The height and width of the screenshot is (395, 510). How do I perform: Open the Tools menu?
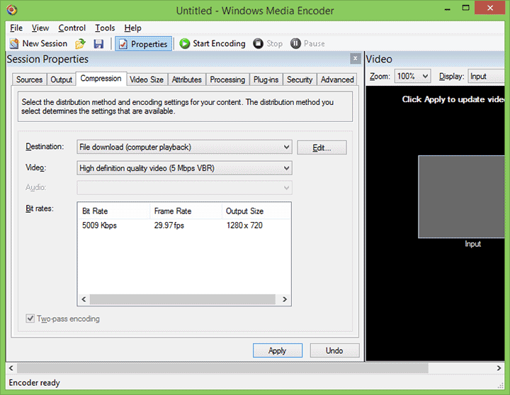point(105,28)
